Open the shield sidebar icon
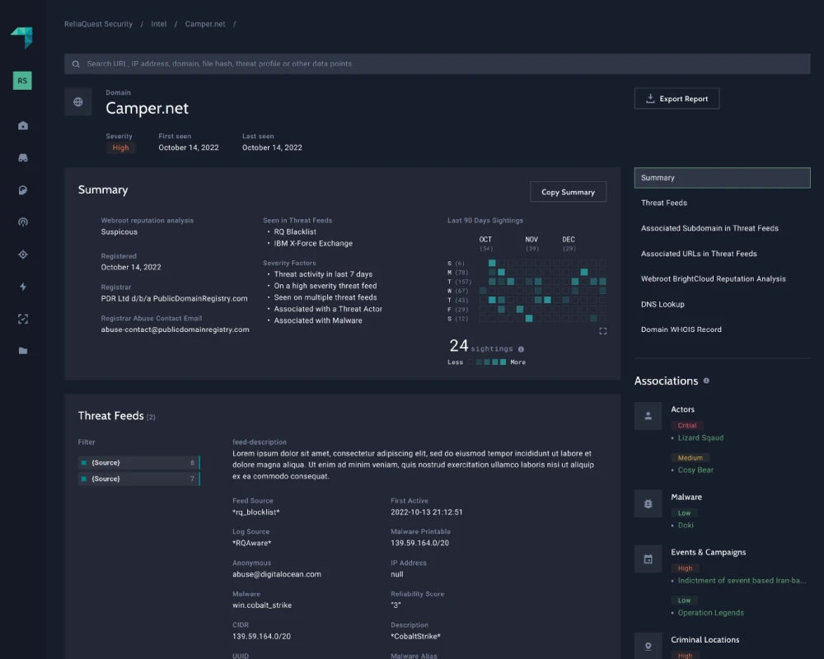The image size is (824, 659). (23, 190)
